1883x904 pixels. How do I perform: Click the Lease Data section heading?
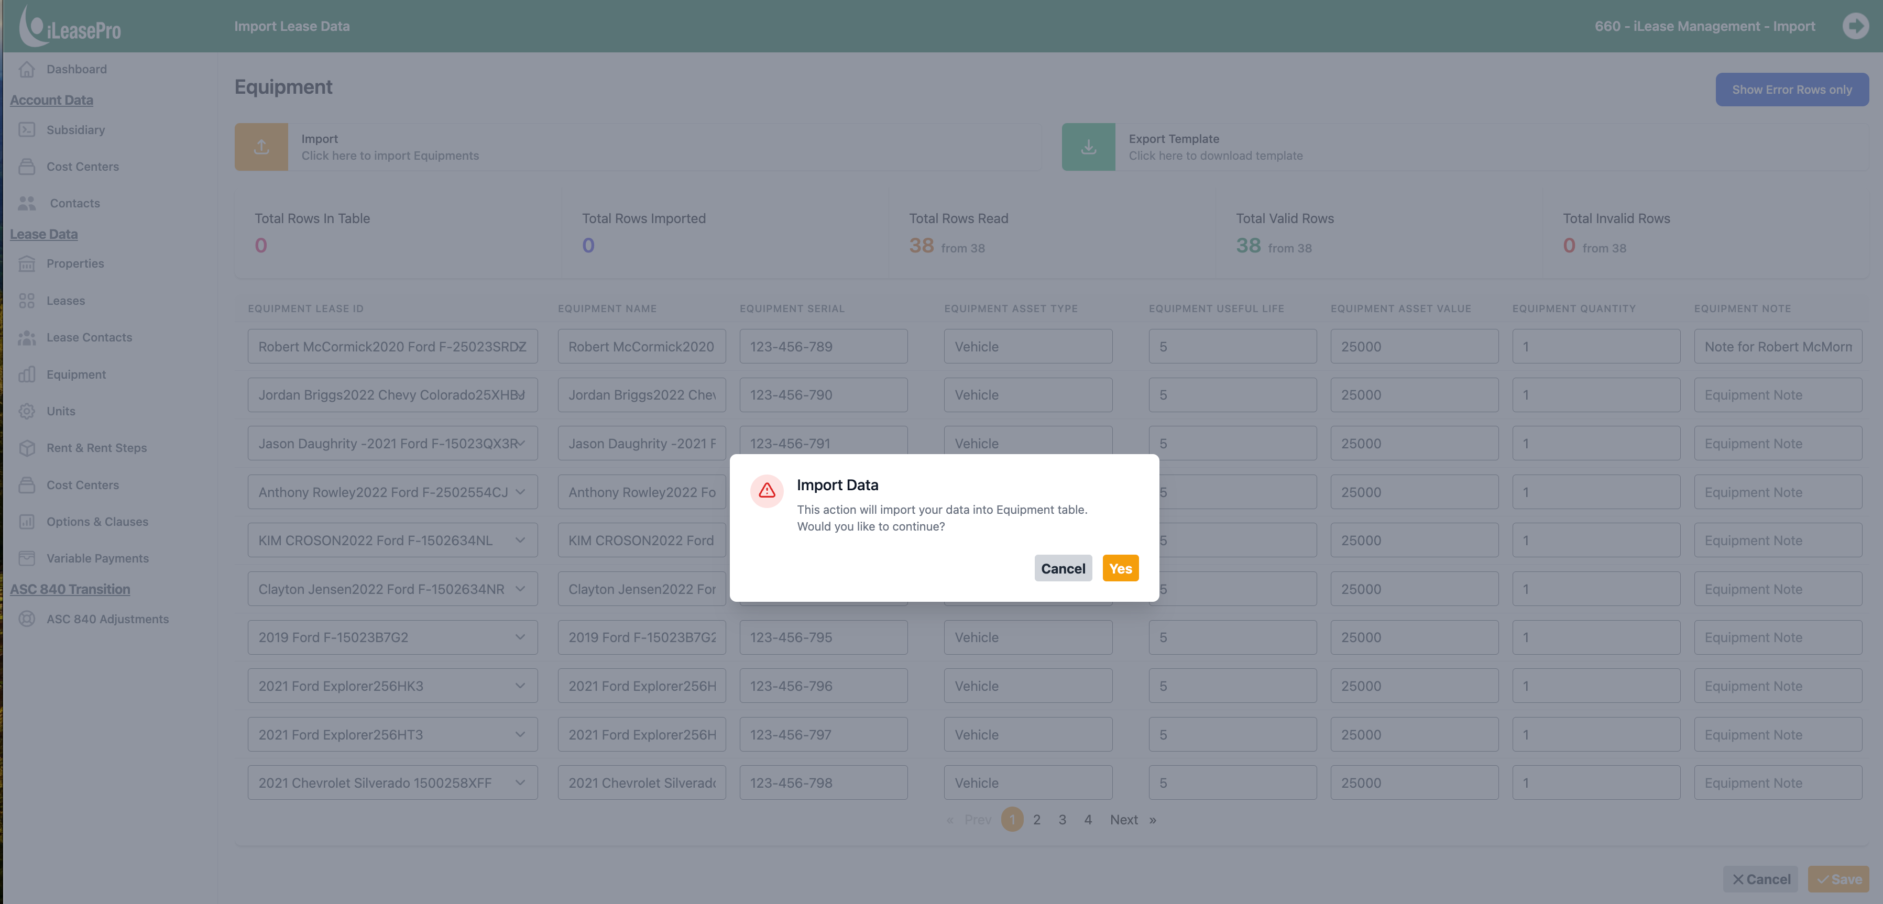[x=44, y=234]
